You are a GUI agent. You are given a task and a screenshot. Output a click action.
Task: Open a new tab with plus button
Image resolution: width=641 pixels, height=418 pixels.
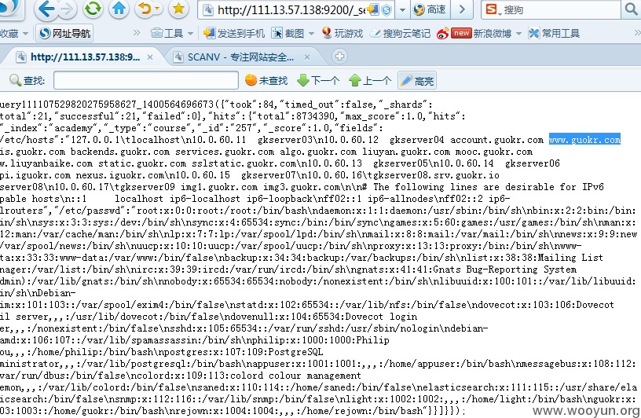(x=339, y=57)
